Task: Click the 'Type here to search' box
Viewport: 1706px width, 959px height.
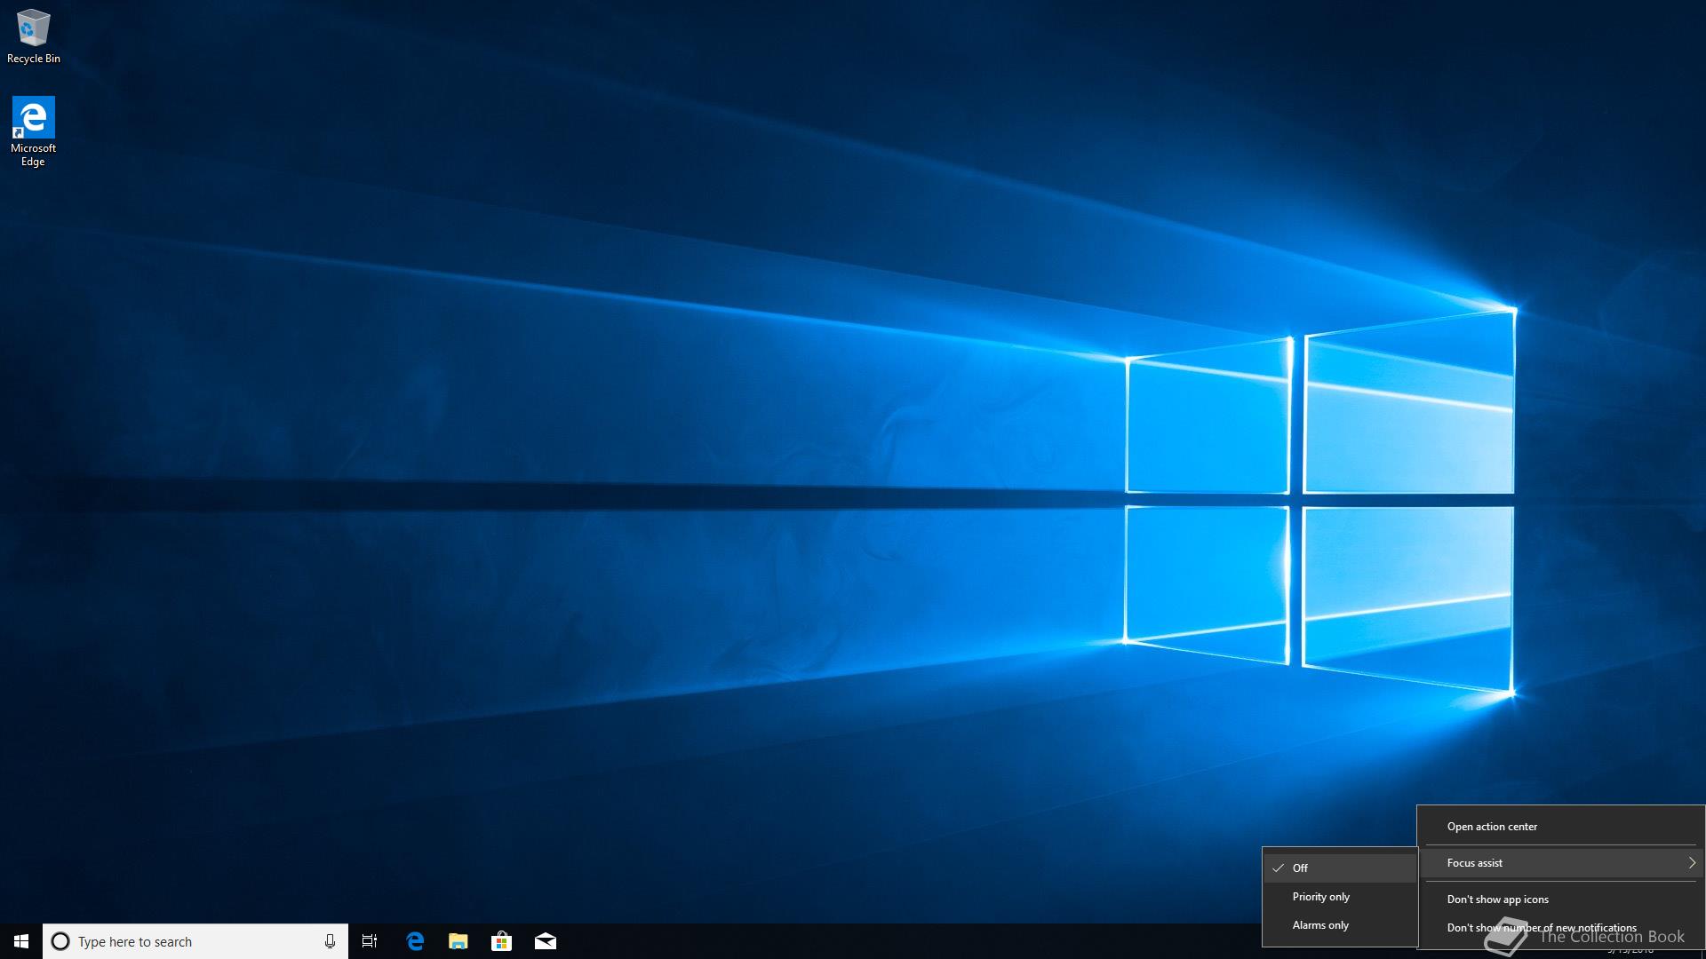Action: tap(195, 941)
